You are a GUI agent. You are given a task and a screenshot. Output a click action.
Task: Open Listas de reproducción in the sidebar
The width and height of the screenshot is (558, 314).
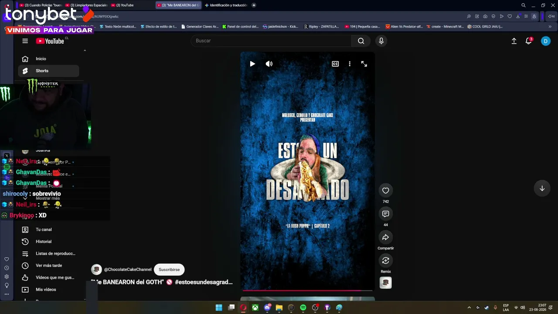click(48, 253)
